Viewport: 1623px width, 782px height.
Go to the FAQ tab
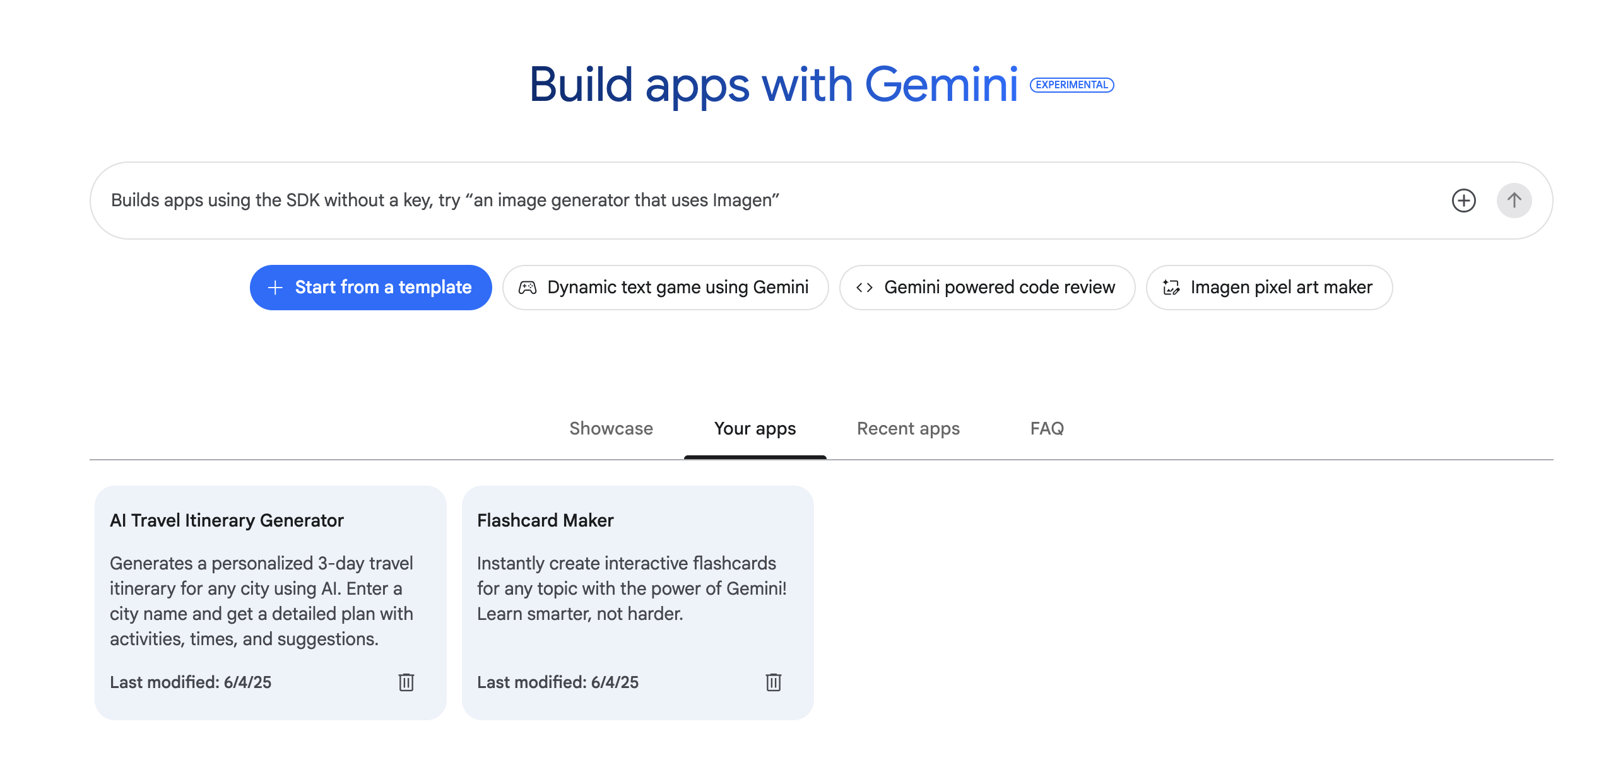point(1047,429)
